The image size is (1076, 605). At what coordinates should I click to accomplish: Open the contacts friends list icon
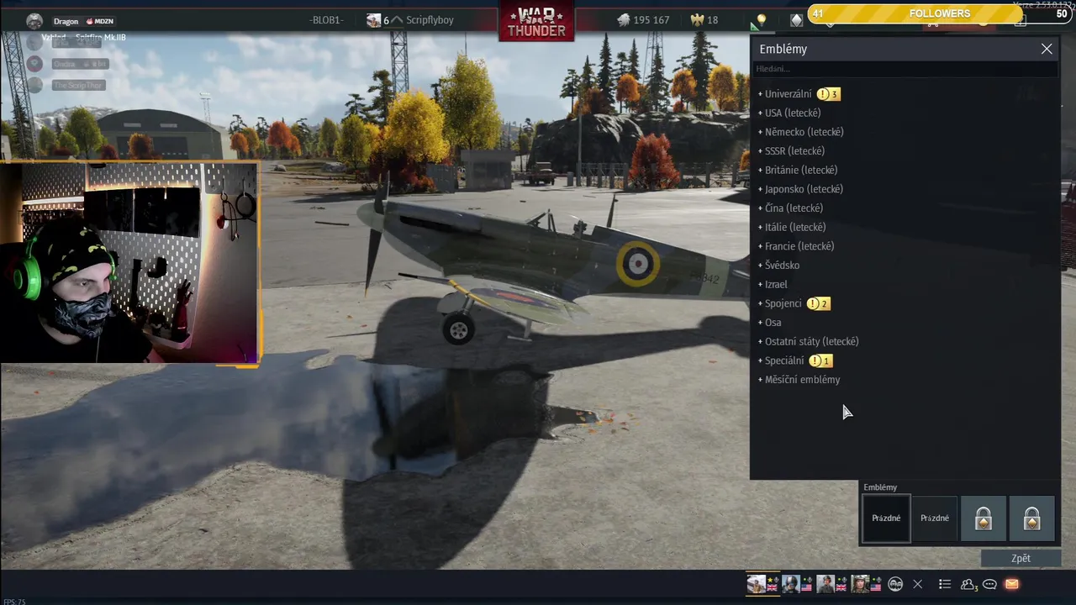point(968,584)
